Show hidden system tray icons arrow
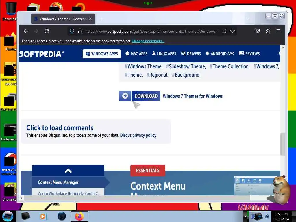The image size is (296, 222). 246,217
